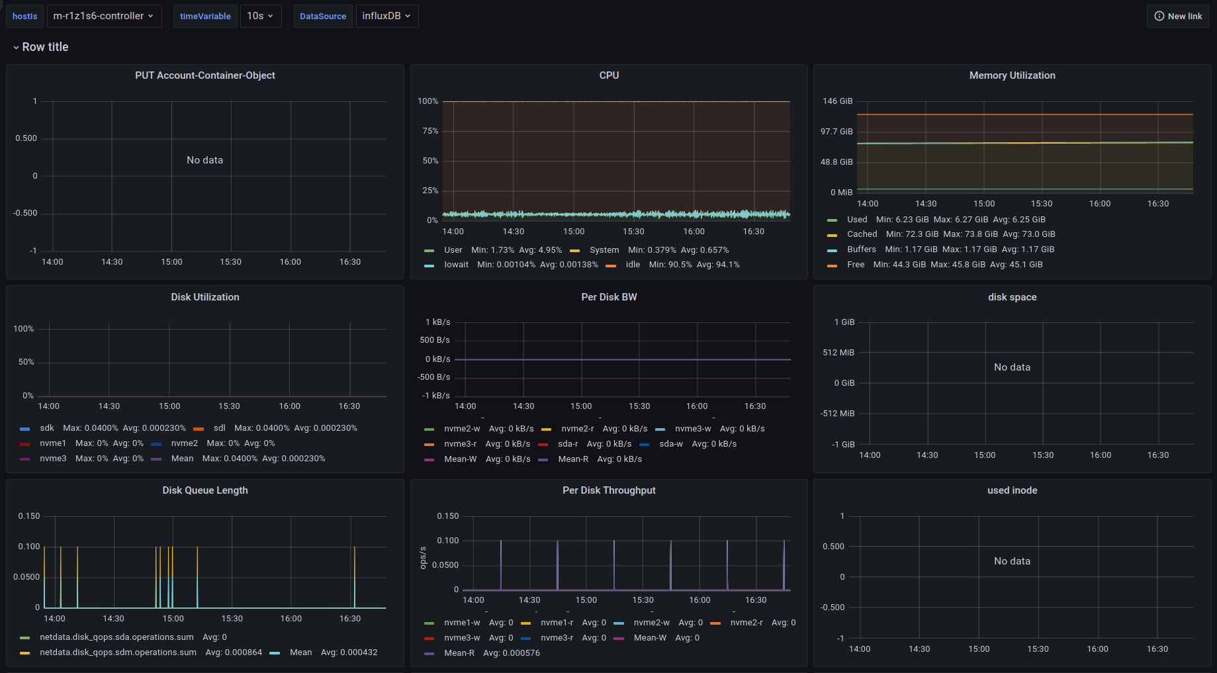This screenshot has height=673, width=1217.
Task: Click the System series yellow color icon
Action: click(x=574, y=251)
